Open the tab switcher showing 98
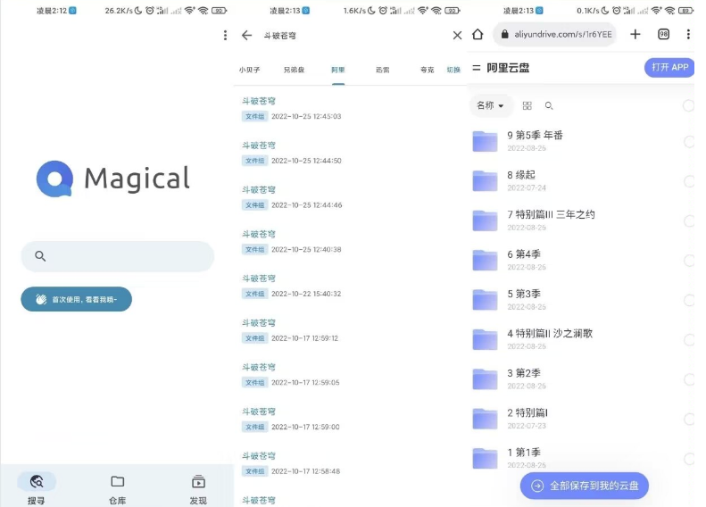The image size is (706, 507). (663, 34)
